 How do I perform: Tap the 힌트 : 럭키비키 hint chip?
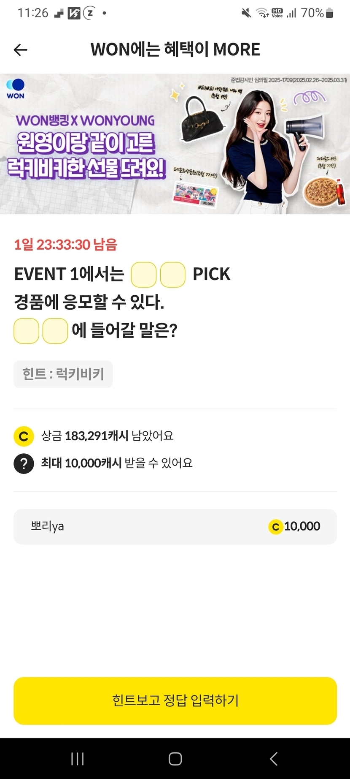pyautogui.click(x=63, y=374)
